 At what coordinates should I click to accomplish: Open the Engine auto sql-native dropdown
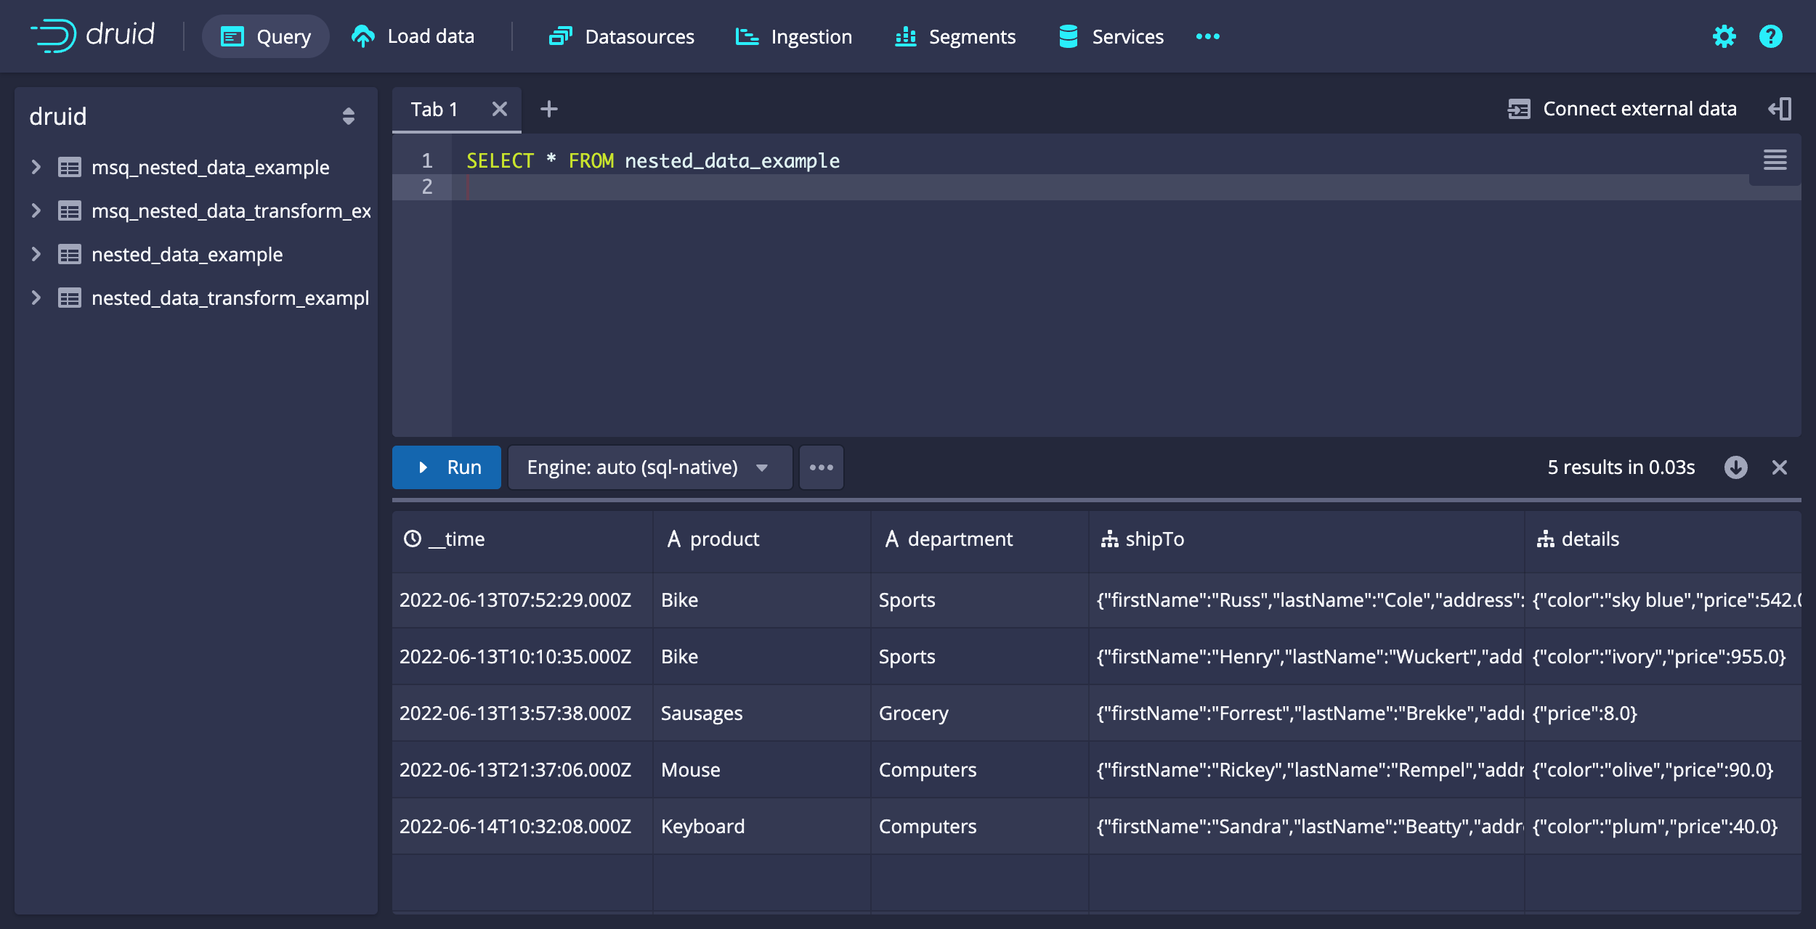649,467
